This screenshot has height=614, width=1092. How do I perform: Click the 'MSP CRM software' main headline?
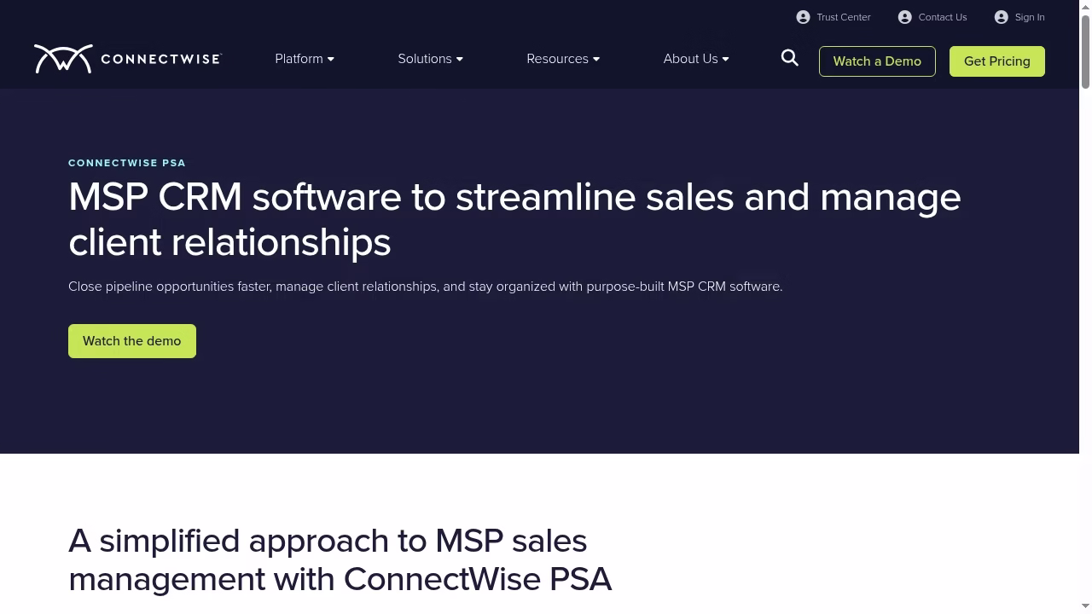tap(514, 219)
